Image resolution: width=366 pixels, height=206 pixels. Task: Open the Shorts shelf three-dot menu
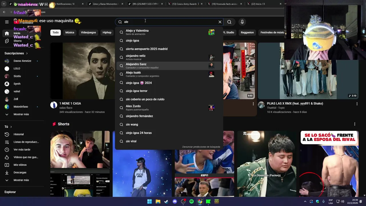tap(355, 124)
